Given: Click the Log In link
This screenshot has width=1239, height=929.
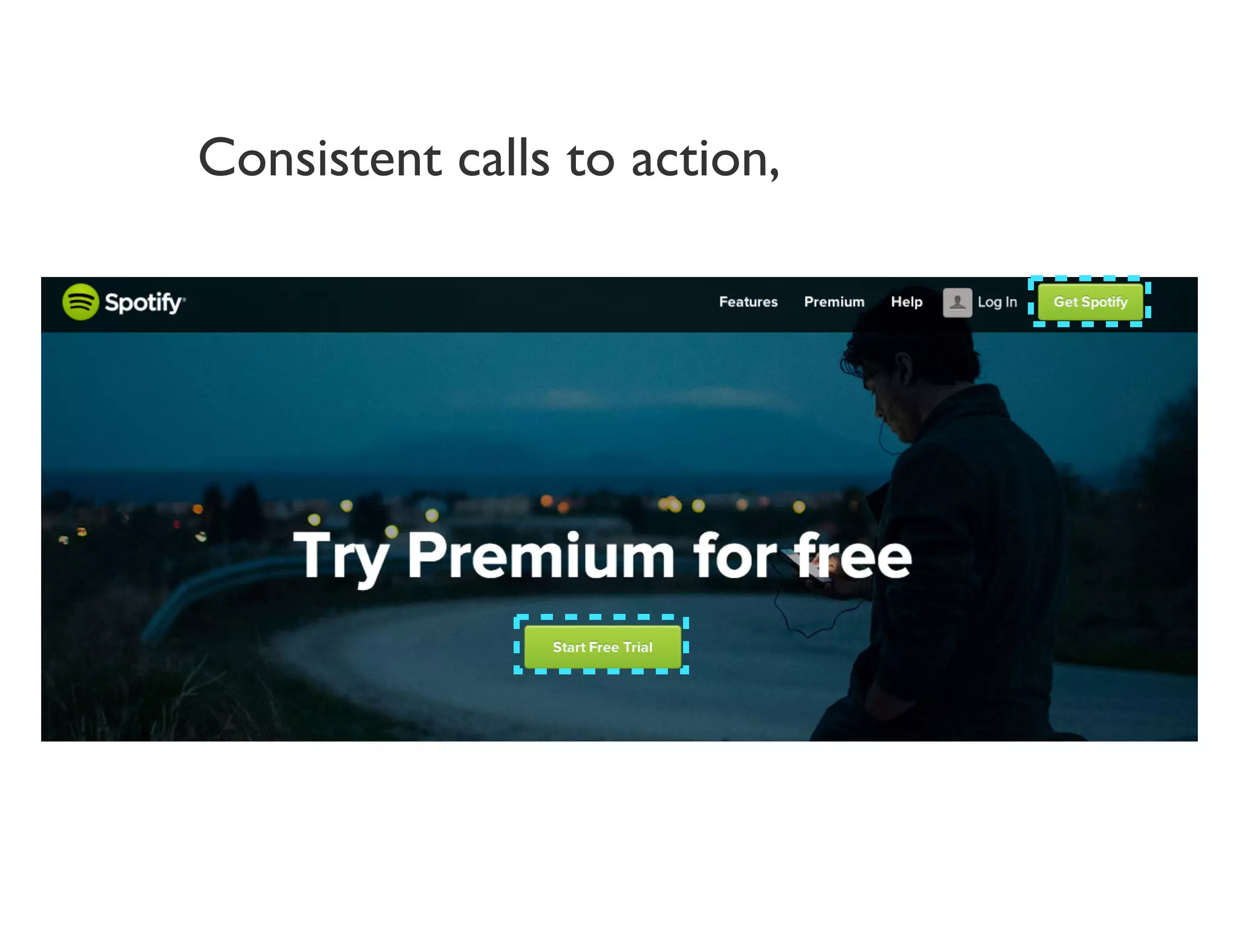Looking at the screenshot, I should pyautogui.click(x=997, y=302).
